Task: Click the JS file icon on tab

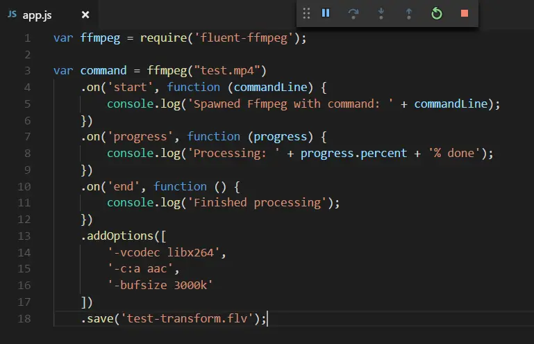Action: [12, 15]
